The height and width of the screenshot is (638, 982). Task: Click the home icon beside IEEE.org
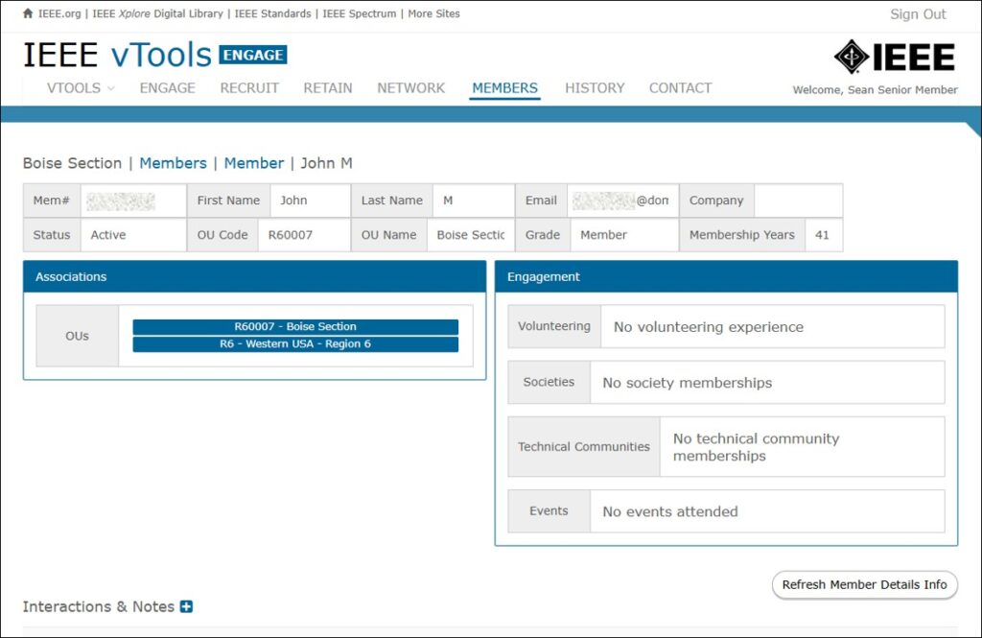(28, 13)
